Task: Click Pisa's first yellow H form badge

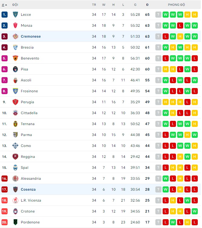Action: (x=166, y=69)
